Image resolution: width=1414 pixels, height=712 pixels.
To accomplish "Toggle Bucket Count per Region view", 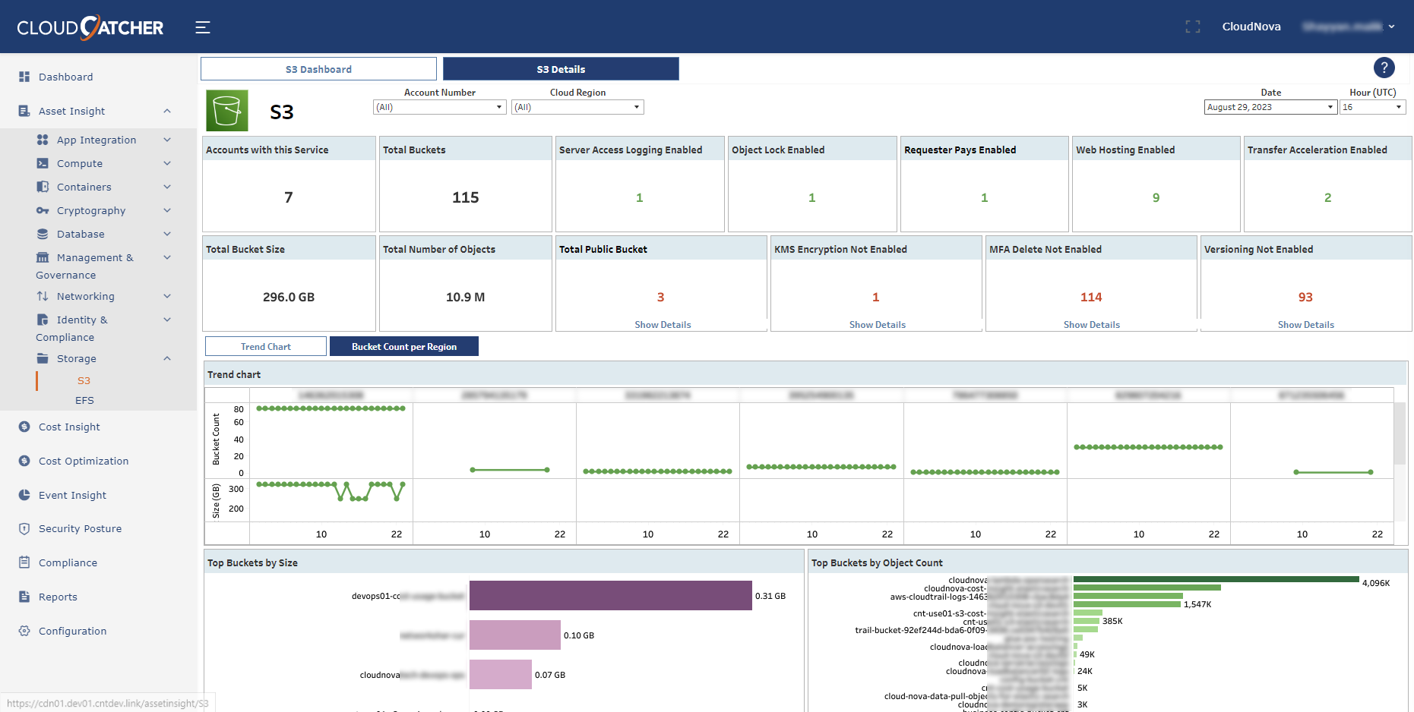I will point(403,347).
